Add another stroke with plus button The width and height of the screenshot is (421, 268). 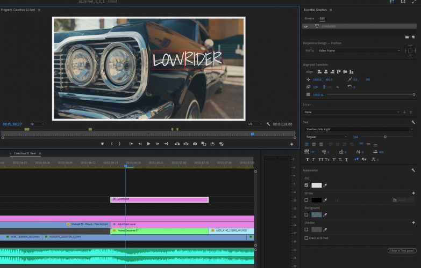(x=413, y=193)
